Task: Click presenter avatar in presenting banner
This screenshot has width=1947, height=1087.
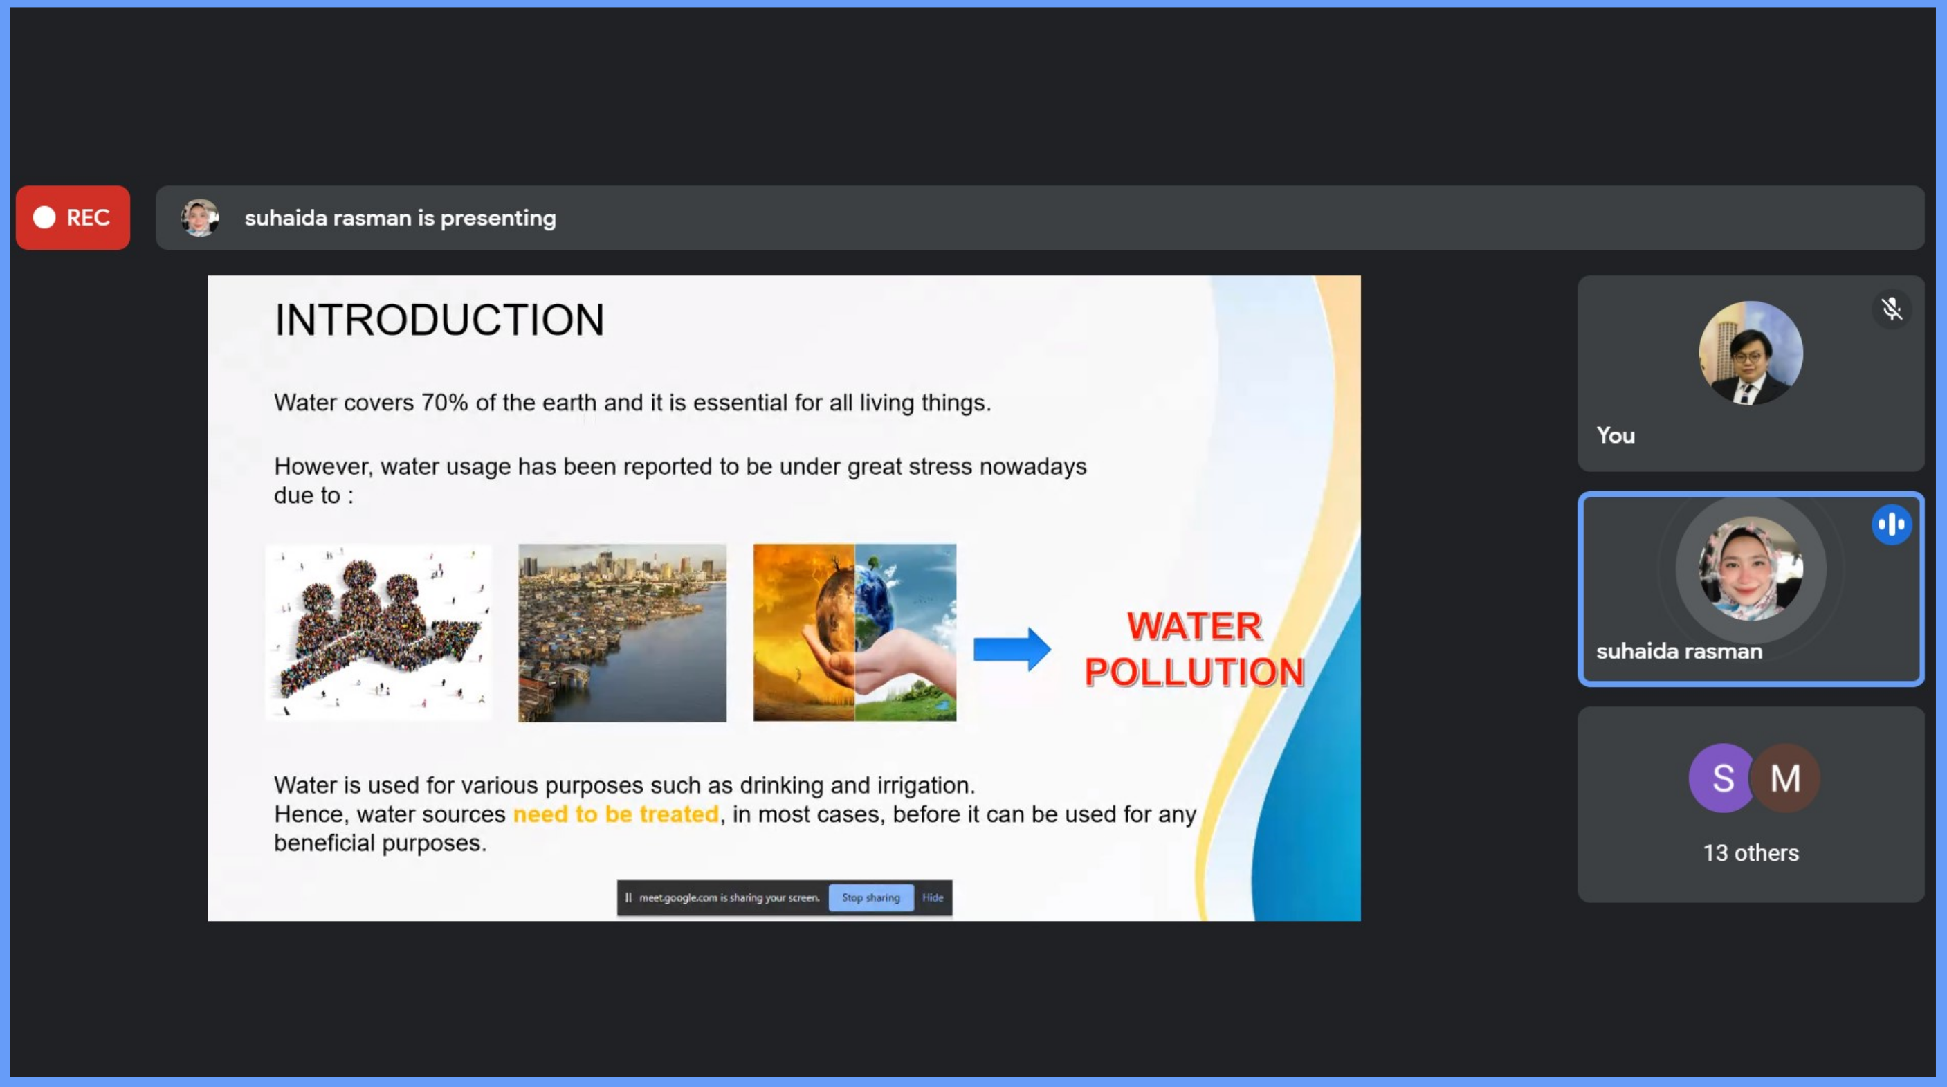Action: (x=199, y=218)
